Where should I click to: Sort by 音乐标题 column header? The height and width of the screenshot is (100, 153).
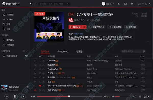pyautogui.click(x=51, y=56)
